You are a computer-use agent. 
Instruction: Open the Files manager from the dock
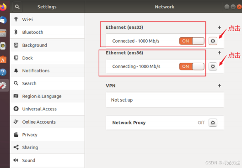click(3, 33)
